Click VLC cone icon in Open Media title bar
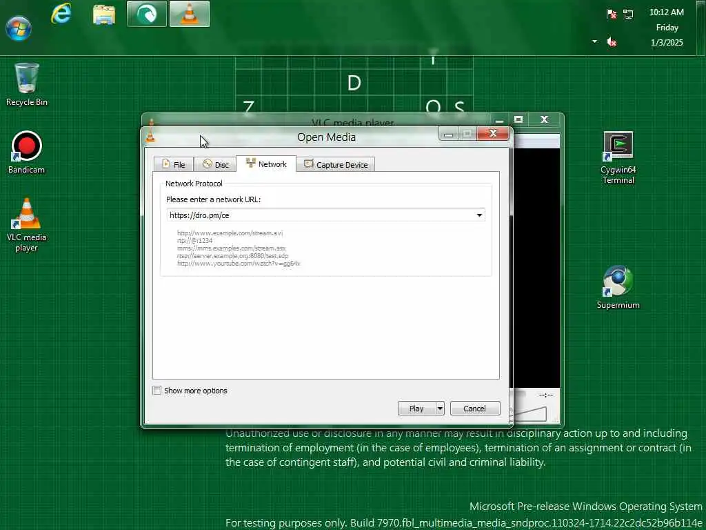 point(151,136)
